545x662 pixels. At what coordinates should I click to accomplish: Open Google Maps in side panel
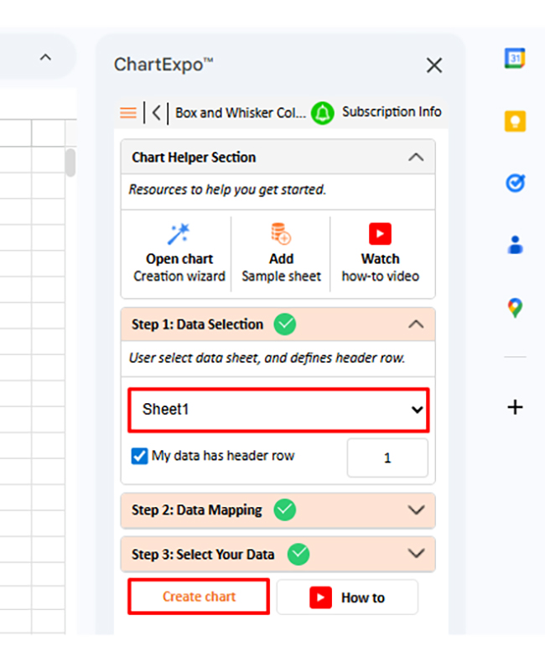pyautogui.click(x=515, y=308)
